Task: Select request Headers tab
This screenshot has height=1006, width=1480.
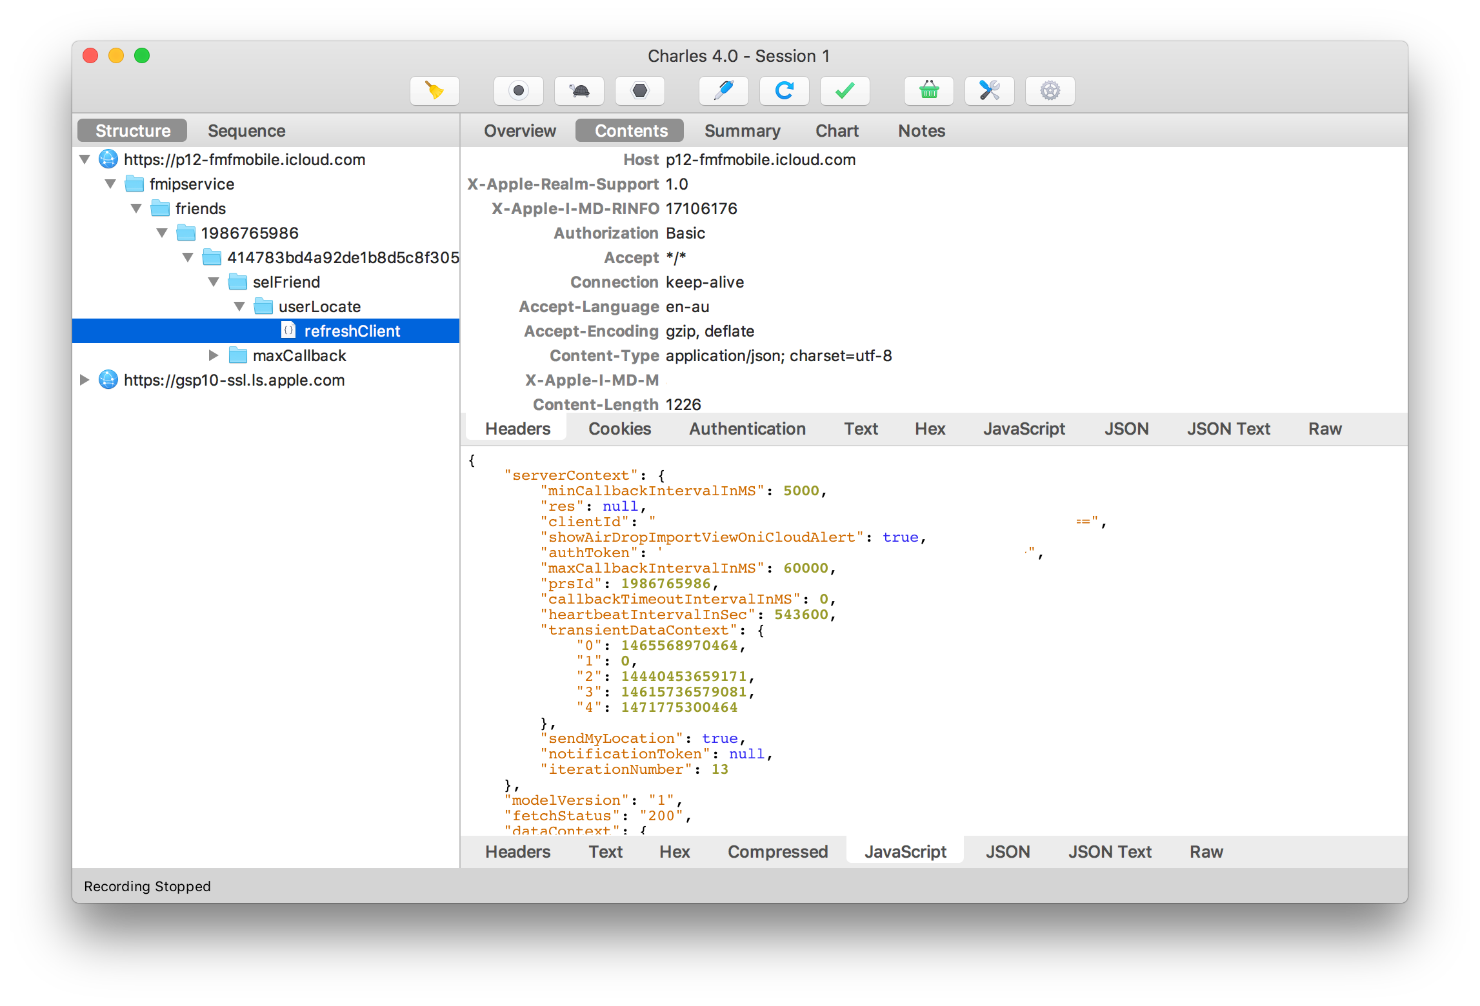Action: point(517,429)
